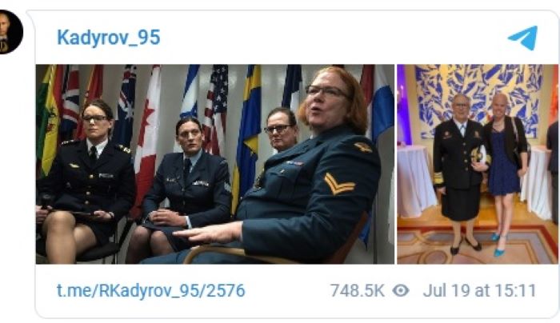Screen dimensions: 560x323
Task: Open the left photo of the uniformed panel
Action: (x=215, y=164)
